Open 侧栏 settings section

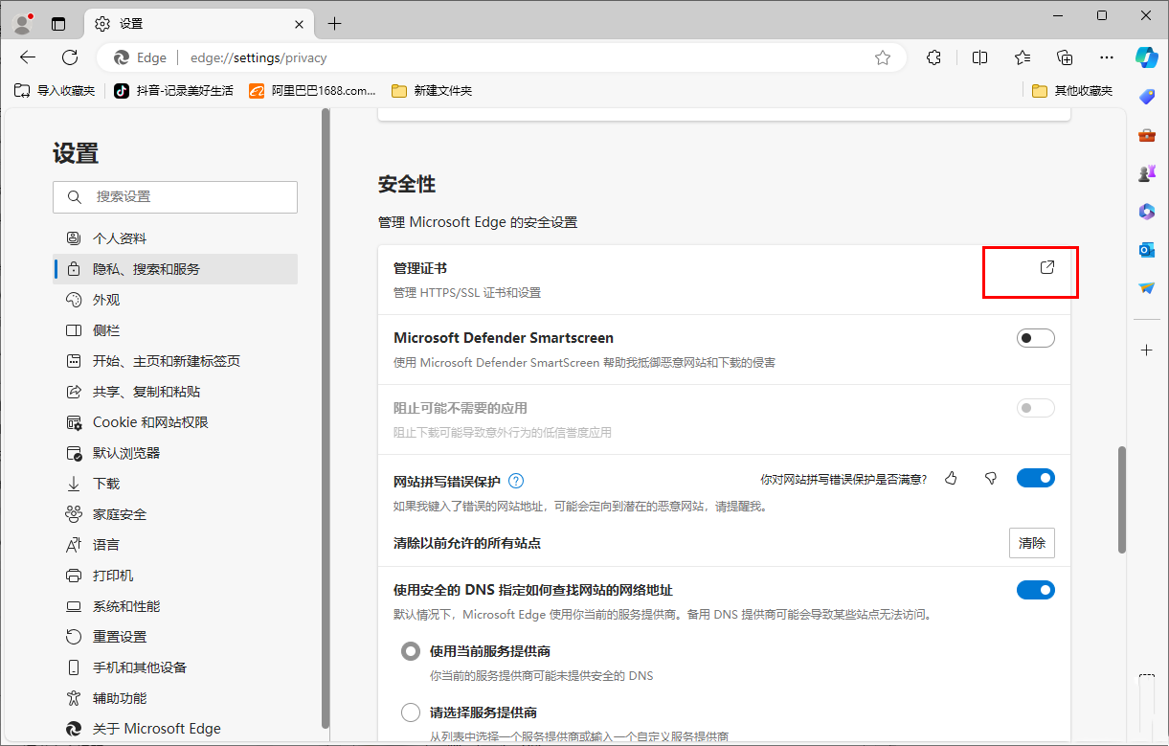(175, 330)
